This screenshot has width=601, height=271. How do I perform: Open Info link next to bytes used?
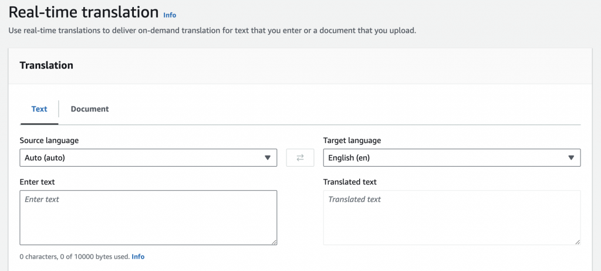click(x=138, y=257)
